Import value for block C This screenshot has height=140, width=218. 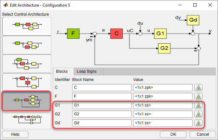198,88
